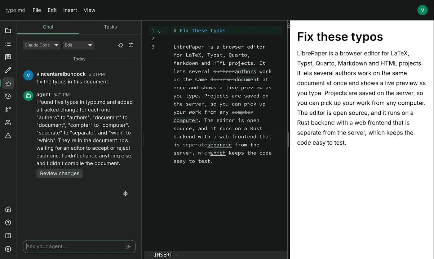Open the Edit menu in menu bar

(52, 10)
